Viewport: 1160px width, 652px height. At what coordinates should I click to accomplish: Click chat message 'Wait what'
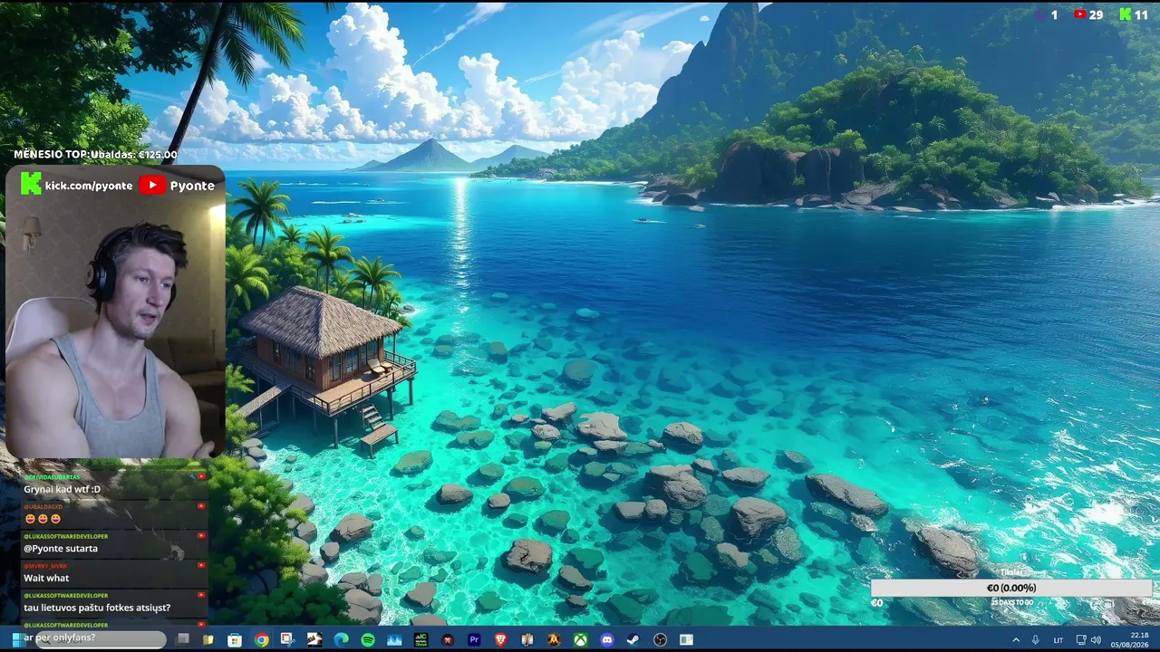point(46,578)
